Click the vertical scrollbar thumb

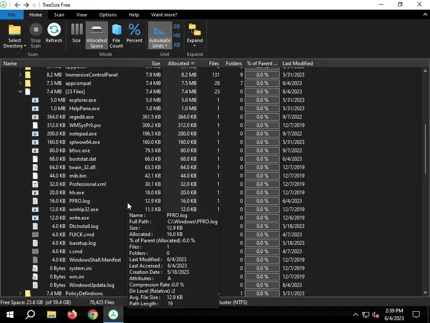click(425, 148)
